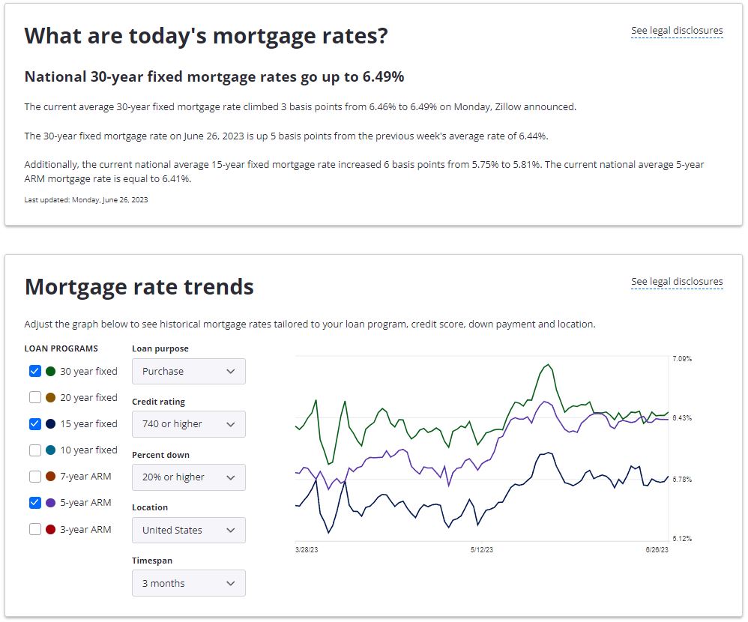748x622 pixels.
Task: Uncheck the 15 year fixed loan program
Action: point(34,423)
